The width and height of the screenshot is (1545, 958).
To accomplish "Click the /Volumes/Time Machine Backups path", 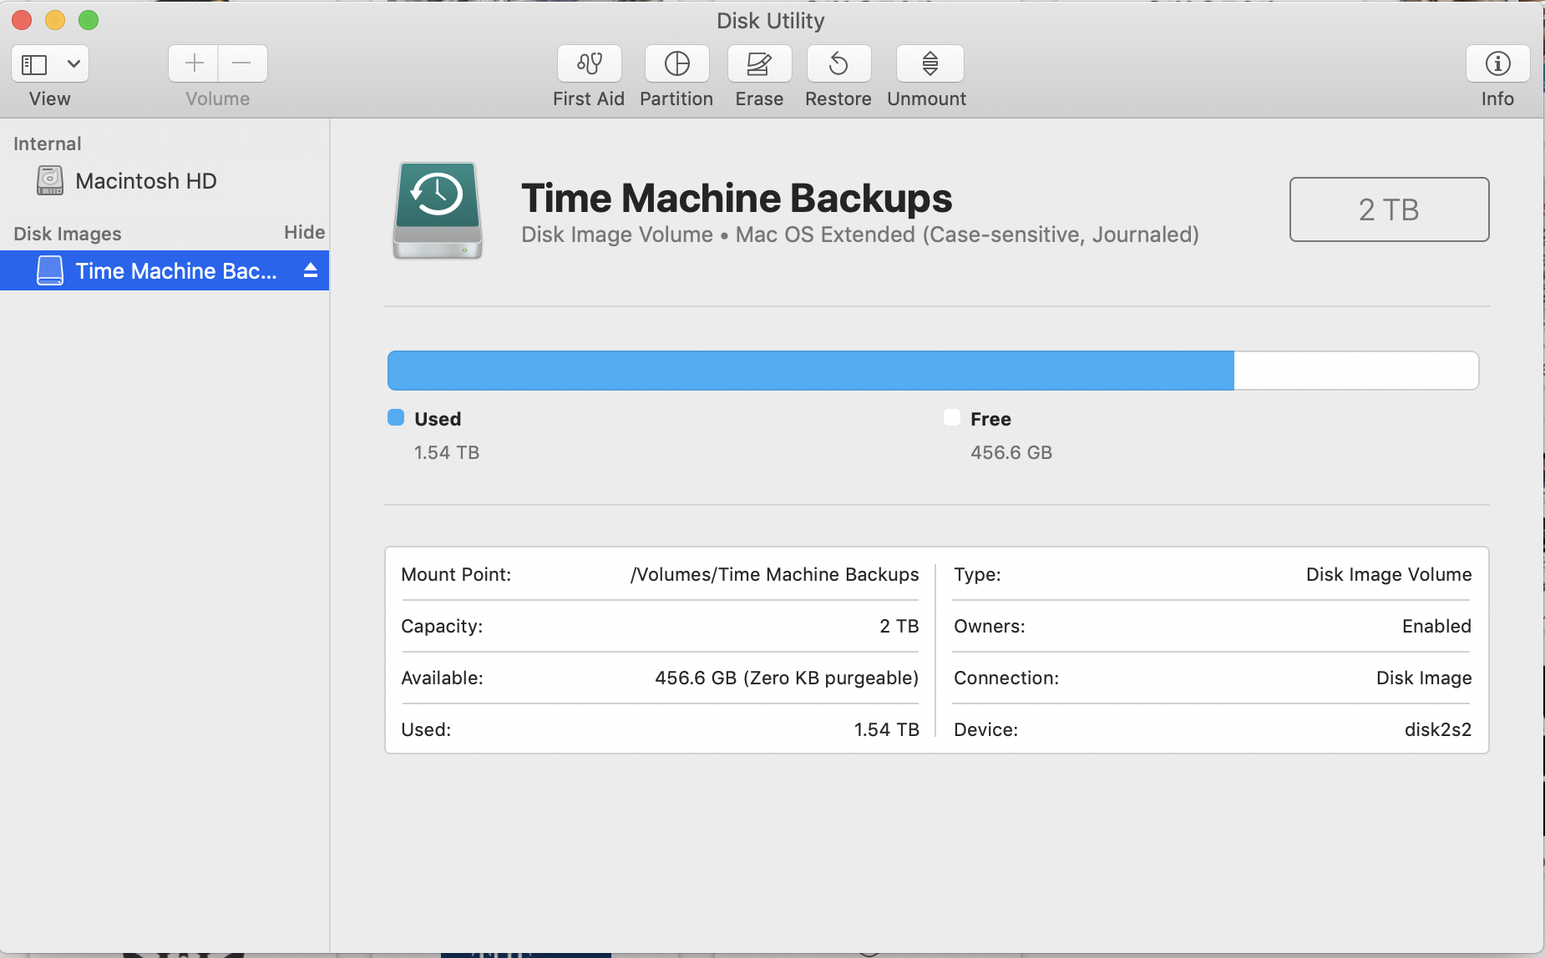I will click(x=774, y=574).
